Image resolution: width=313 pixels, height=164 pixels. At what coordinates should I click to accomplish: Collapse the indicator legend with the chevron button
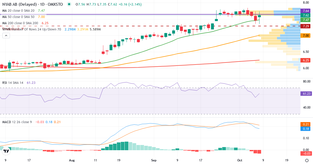tap(6, 35)
